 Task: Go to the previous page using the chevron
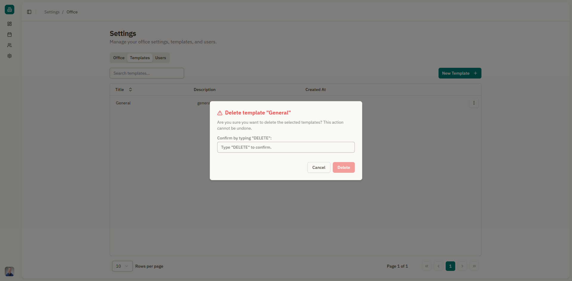[438, 266]
